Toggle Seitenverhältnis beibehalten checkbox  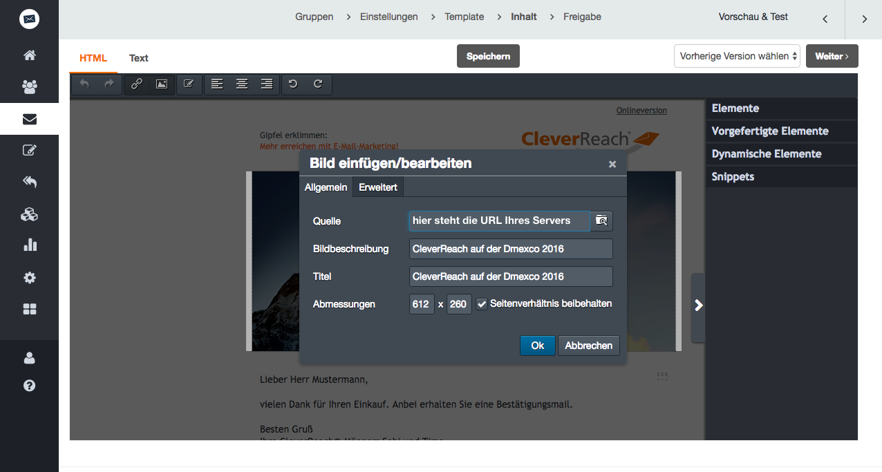coord(482,304)
